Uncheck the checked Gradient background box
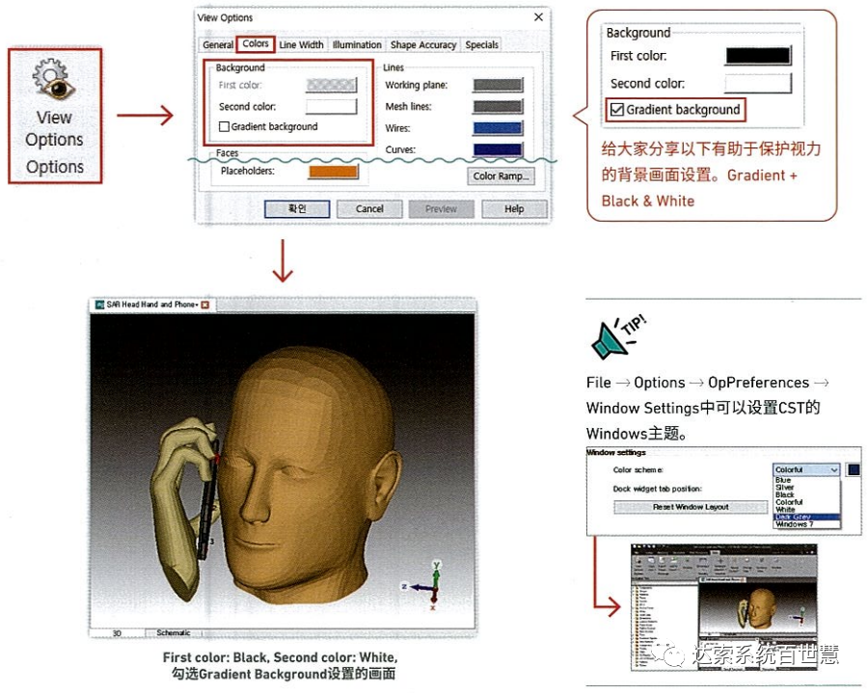This screenshot has height=693, width=868. [x=616, y=110]
